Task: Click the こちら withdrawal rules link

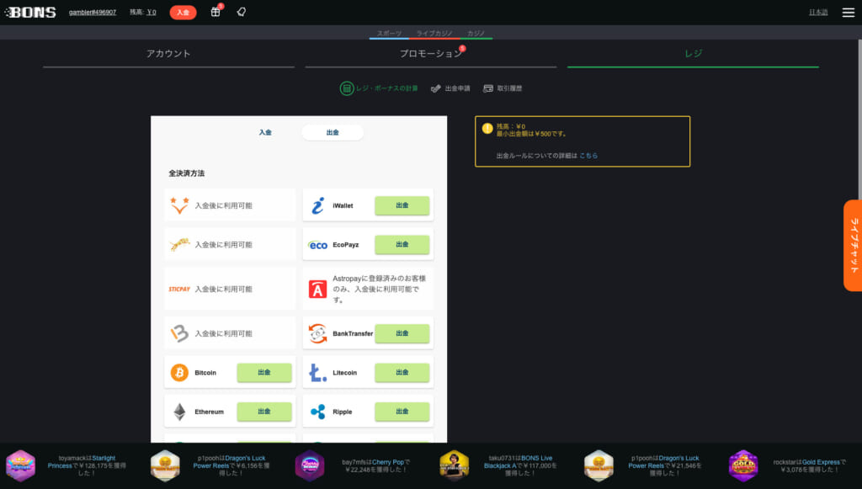Action: coord(588,156)
